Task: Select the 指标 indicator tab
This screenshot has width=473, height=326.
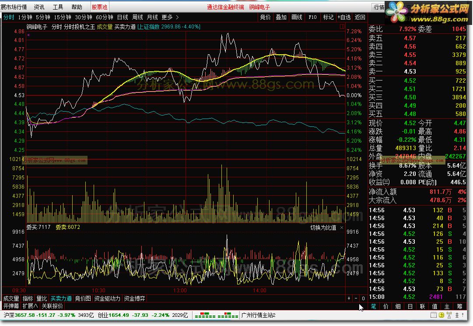Action: pyautogui.click(x=28, y=298)
